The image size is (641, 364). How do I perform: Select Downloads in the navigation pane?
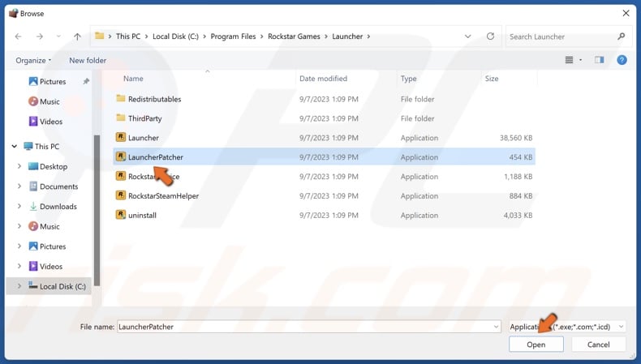[x=58, y=207]
